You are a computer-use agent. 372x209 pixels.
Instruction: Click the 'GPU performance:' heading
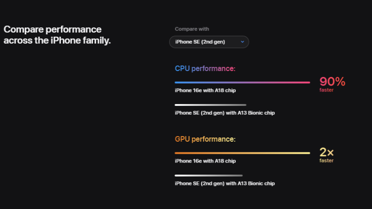coord(205,139)
